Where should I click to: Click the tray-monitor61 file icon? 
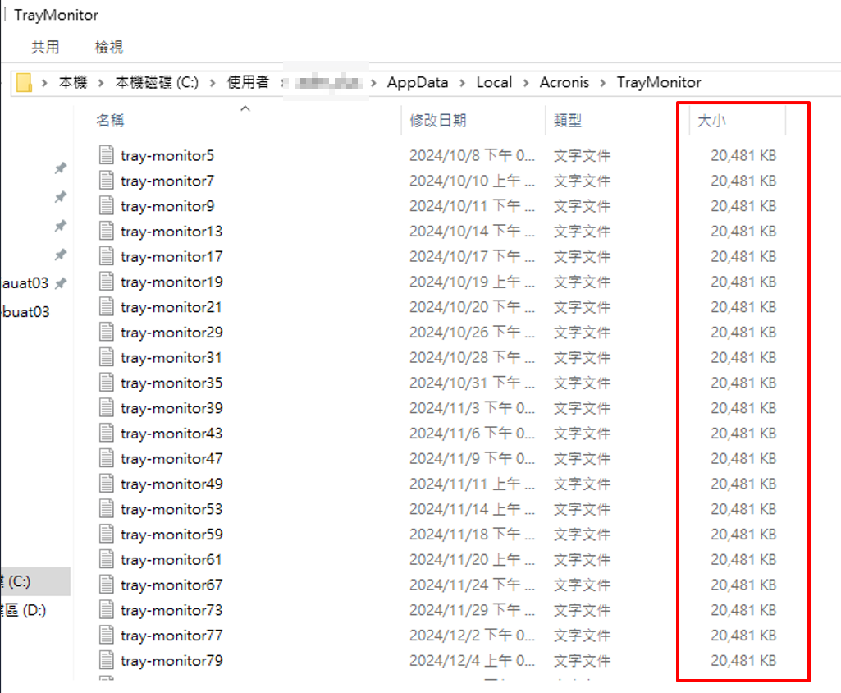(106, 559)
